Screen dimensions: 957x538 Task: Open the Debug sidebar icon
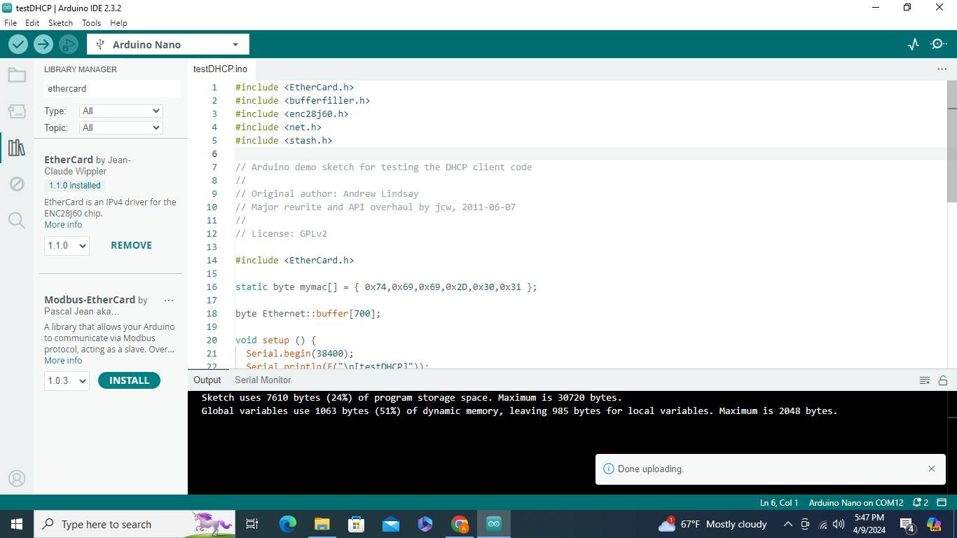tap(17, 184)
